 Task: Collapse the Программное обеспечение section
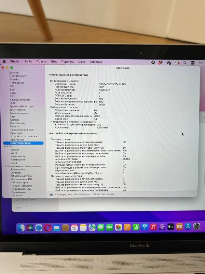(5, 166)
